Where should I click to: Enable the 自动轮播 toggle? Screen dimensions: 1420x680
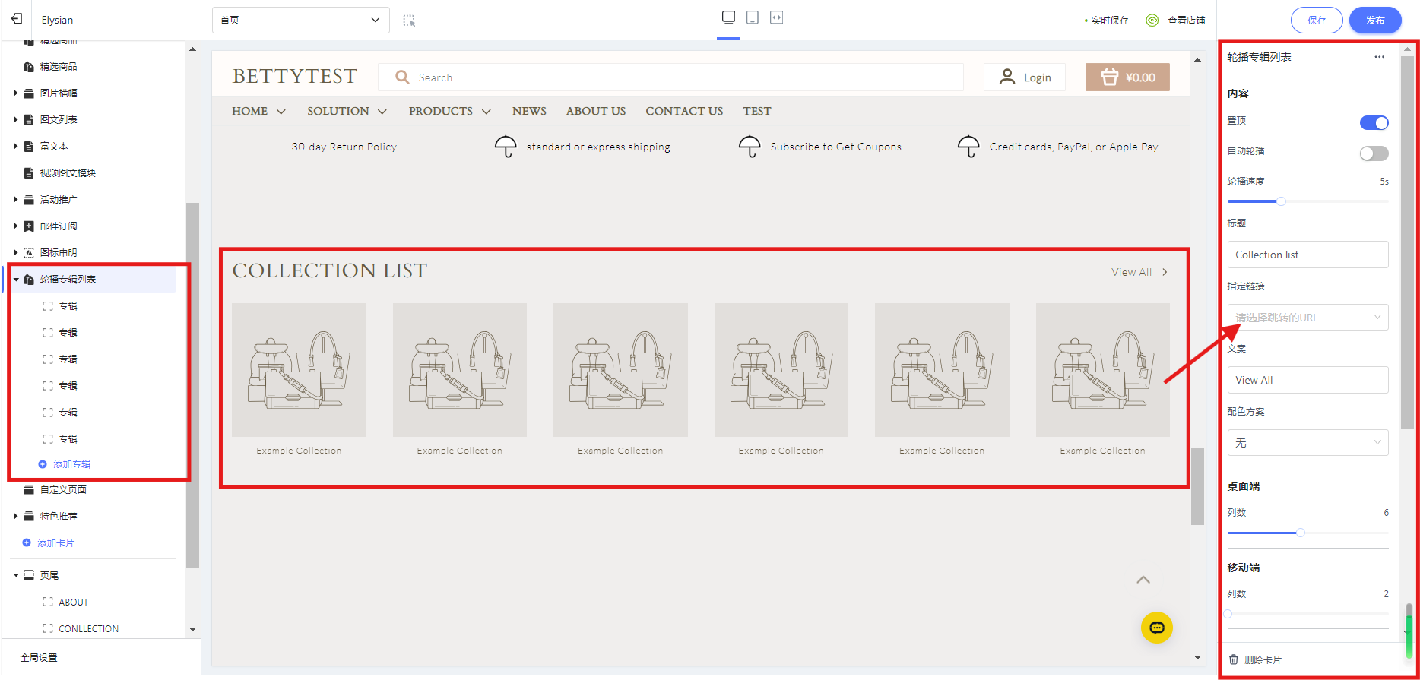coord(1374,153)
